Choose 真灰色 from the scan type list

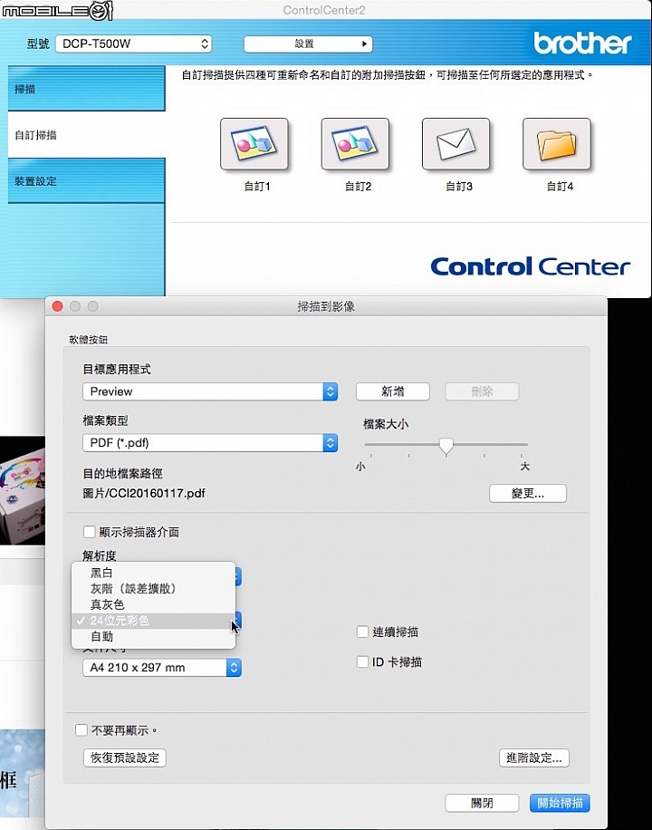[153, 604]
